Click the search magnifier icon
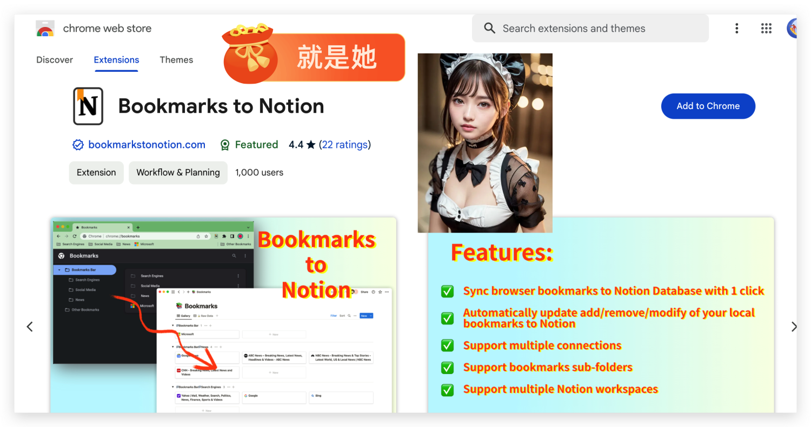Viewport: 811px width, 427px height. pos(489,28)
